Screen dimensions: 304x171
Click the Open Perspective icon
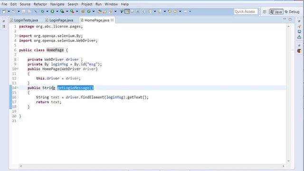click(x=265, y=12)
